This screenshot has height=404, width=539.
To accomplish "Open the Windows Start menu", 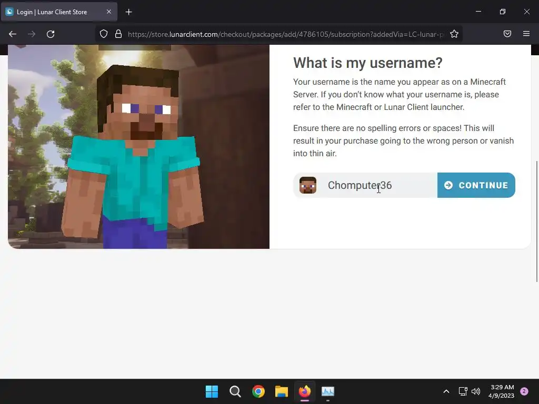I will (x=212, y=391).
